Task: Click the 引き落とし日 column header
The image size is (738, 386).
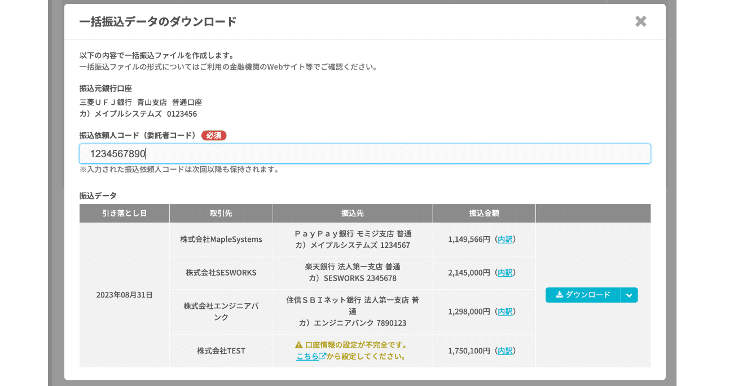Action: (124, 213)
